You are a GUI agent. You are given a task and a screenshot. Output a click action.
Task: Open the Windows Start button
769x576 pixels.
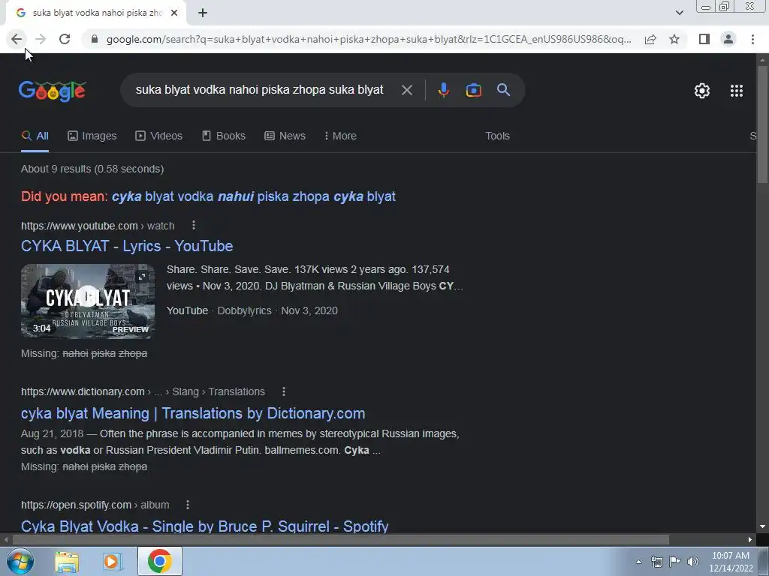tap(20, 561)
